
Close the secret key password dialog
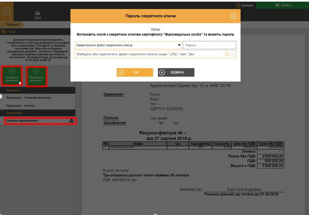[x=234, y=16]
